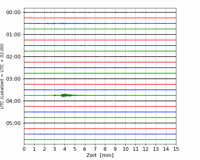Click the 3 minute tick label
The height and width of the screenshot is (160, 200).
click(x=54, y=149)
